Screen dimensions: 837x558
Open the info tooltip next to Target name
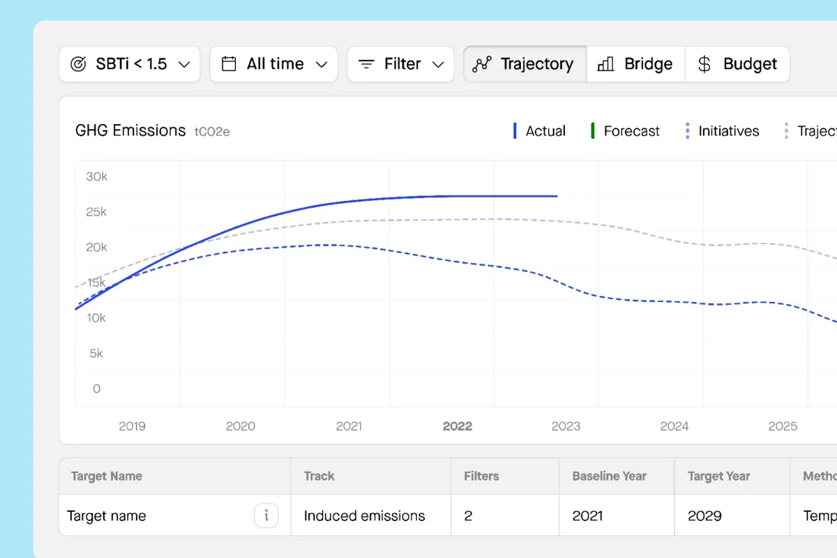pyautogui.click(x=266, y=515)
